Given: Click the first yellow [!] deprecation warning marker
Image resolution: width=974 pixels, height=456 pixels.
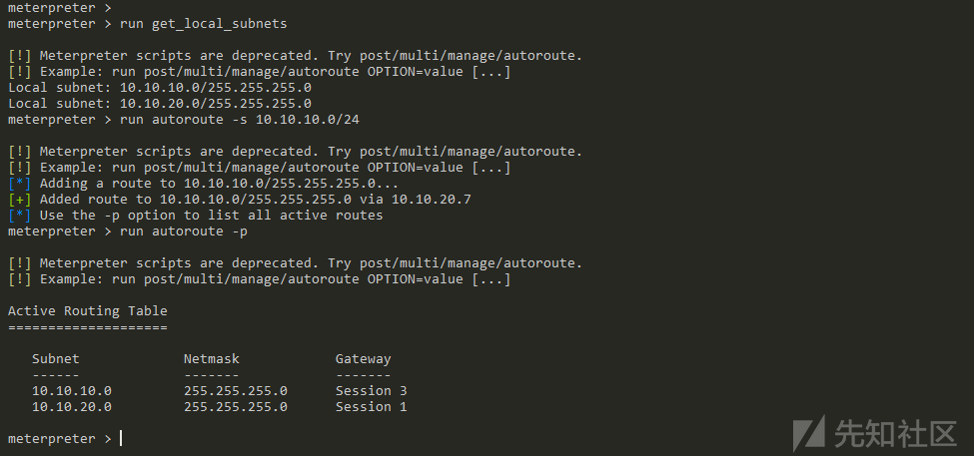Looking at the screenshot, I should pyautogui.click(x=19, y=56).
